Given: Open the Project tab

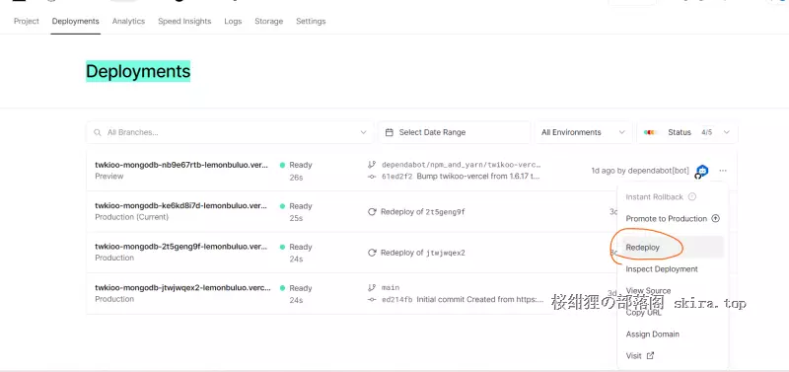Looking at the screenshot, I should click(27, 21).
